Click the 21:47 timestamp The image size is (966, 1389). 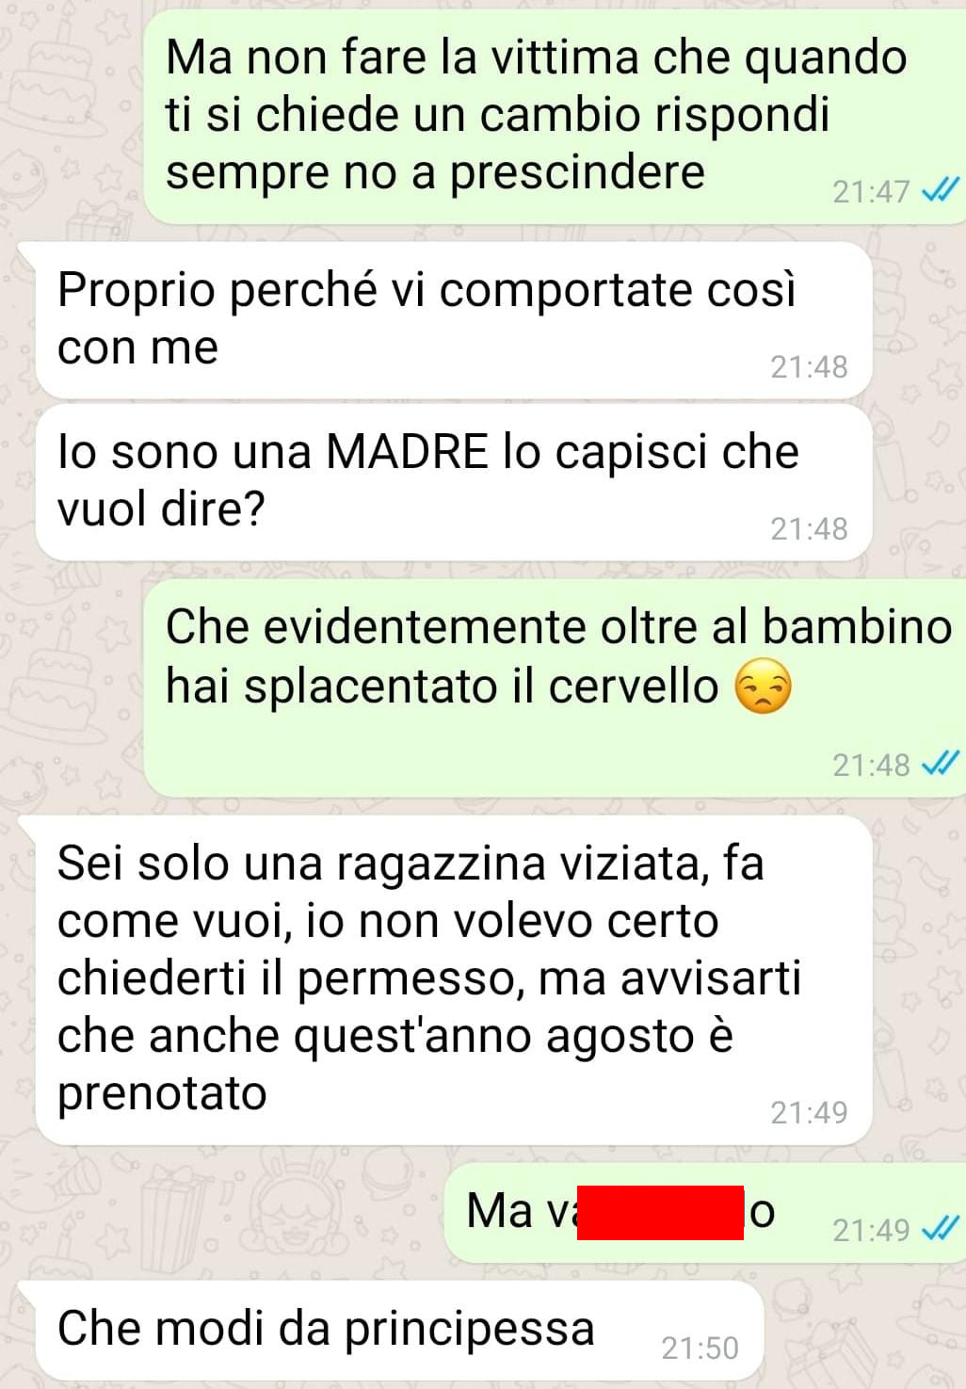(871, 192)
